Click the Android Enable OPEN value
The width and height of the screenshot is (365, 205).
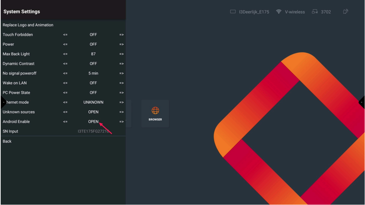click(x=93, y=122)
